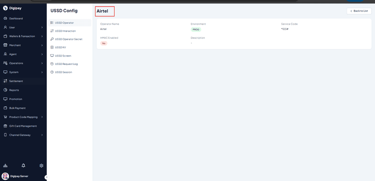The height and width of the screenshot is (181, 375).
Task: Click the Operations people icon
Action: (x=5, y=63)
